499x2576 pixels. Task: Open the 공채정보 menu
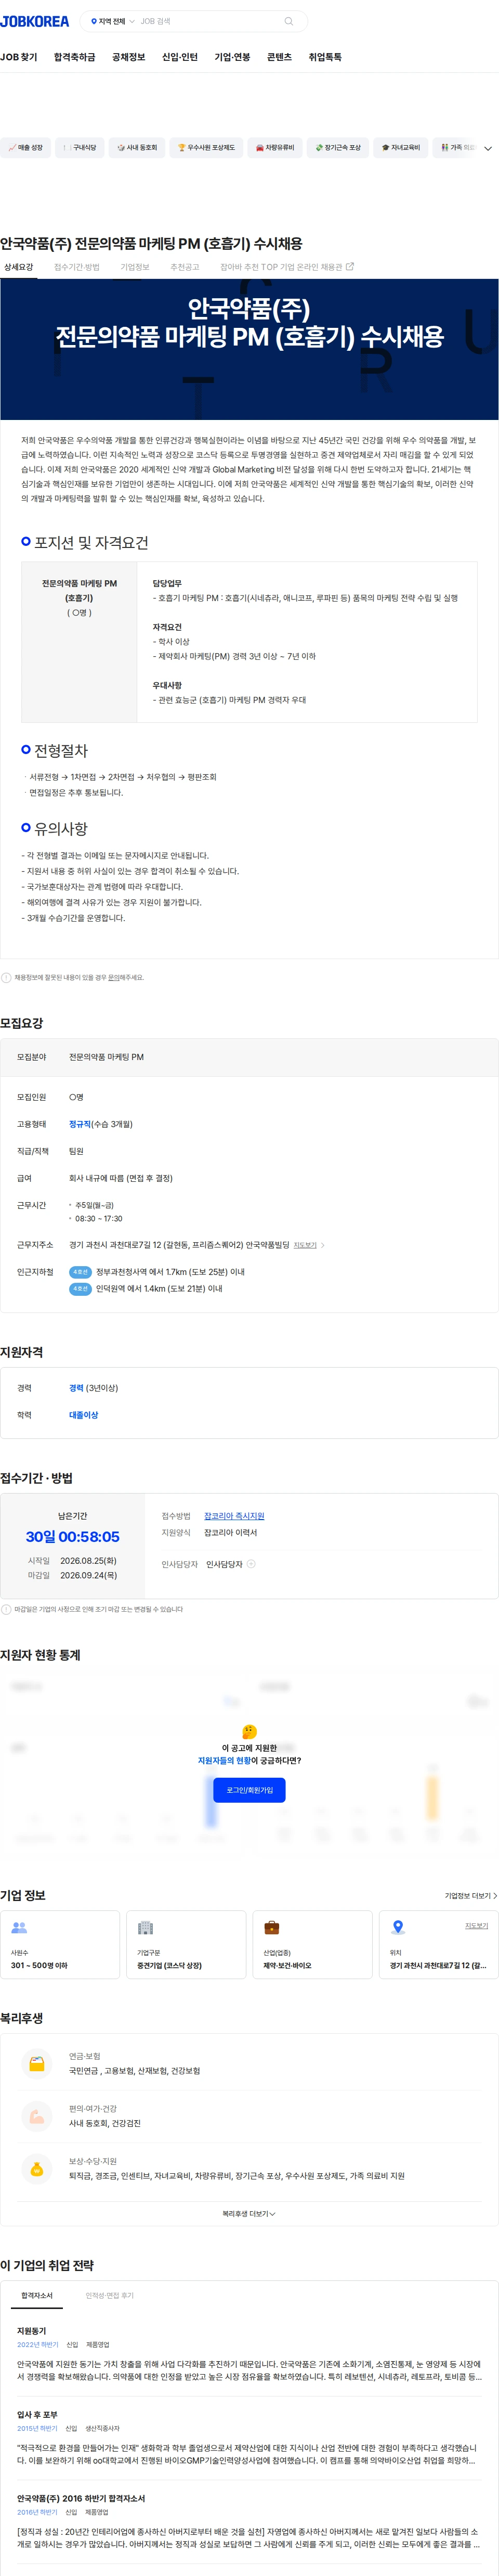click(129, 57)
